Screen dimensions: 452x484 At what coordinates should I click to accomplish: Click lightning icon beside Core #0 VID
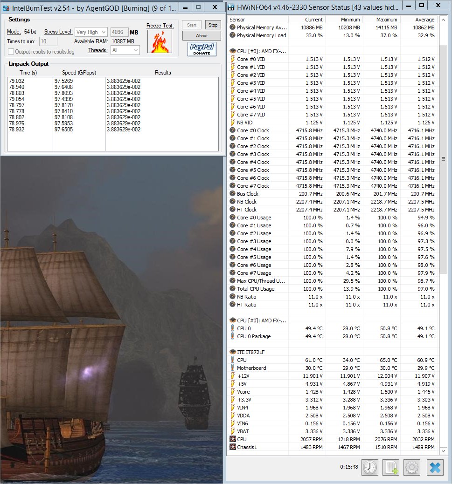232,59
